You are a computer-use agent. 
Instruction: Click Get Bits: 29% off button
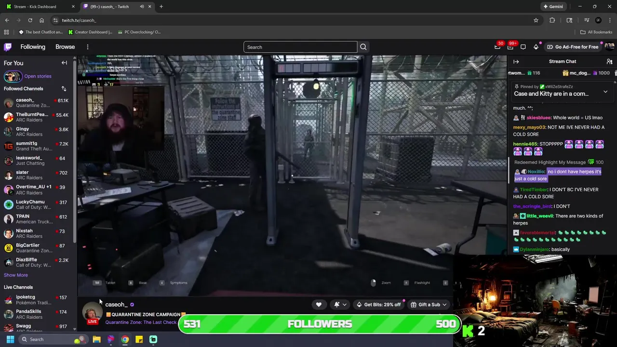point(378,305)
